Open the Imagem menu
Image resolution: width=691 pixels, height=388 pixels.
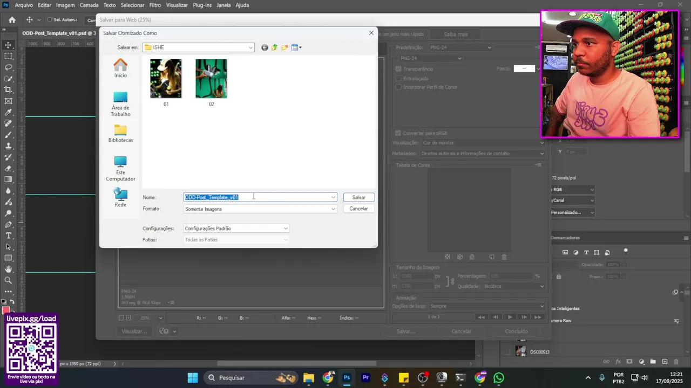65,5
